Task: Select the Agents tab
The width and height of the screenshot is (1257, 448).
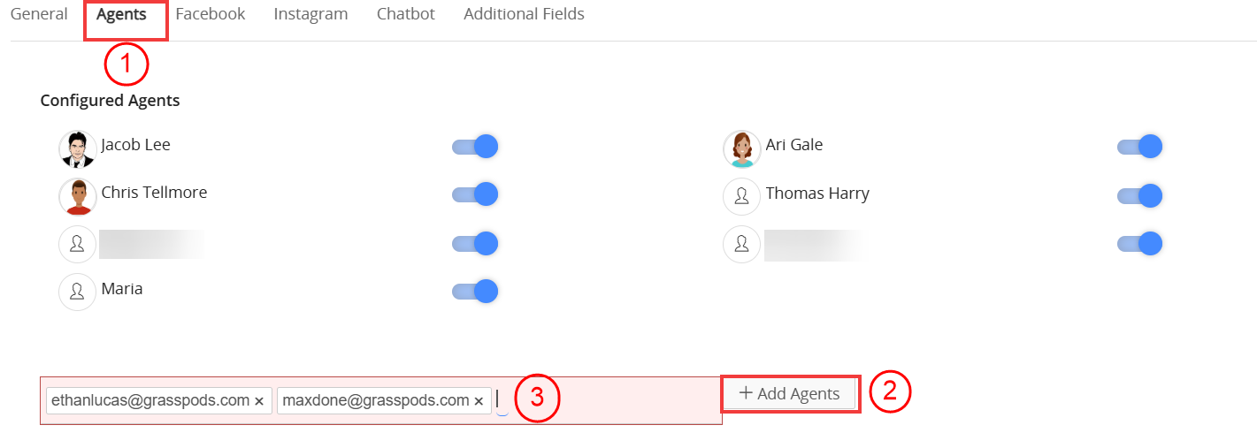Action: tap(121, 14)
